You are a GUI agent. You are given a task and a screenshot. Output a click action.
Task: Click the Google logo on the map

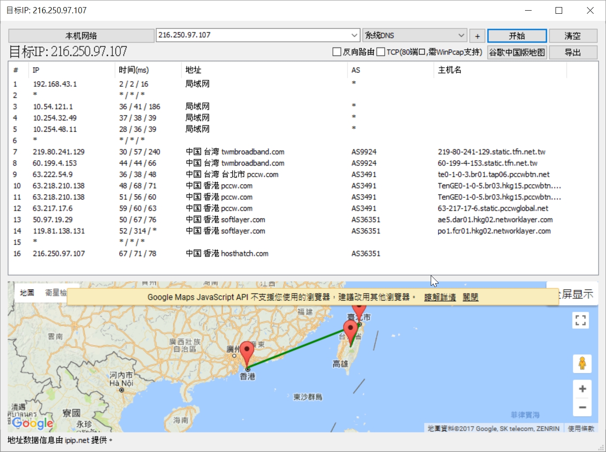[x=33, y=423]
